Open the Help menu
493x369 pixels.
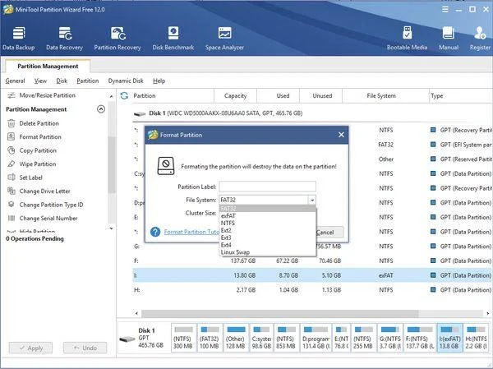tap(159, 81)
